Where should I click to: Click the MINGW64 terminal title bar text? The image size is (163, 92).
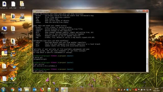pos(42,11)
